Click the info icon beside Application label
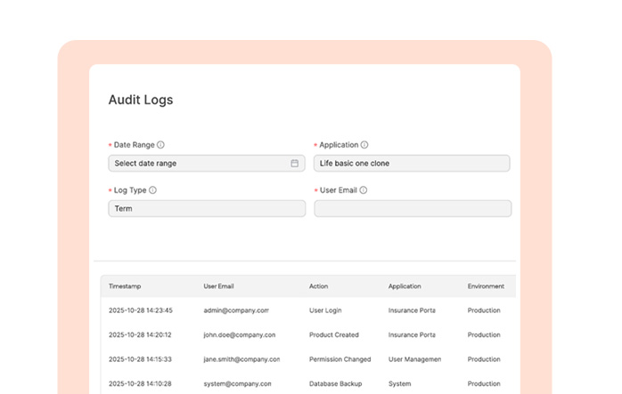 point(364,145)
